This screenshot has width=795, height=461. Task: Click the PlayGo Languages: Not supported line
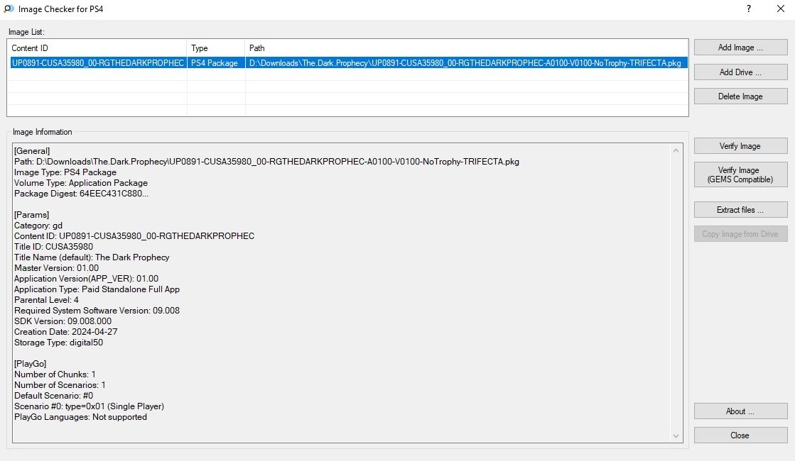click(80, 416)
